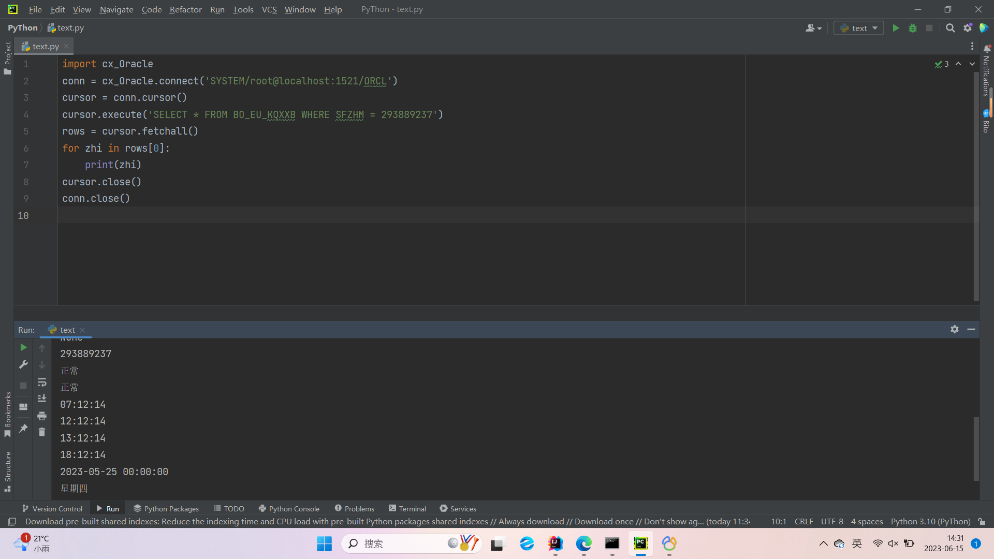Clear the output with the trash icon
The image size is (994, 559).
pyautogui.click(x=42, y=432)
